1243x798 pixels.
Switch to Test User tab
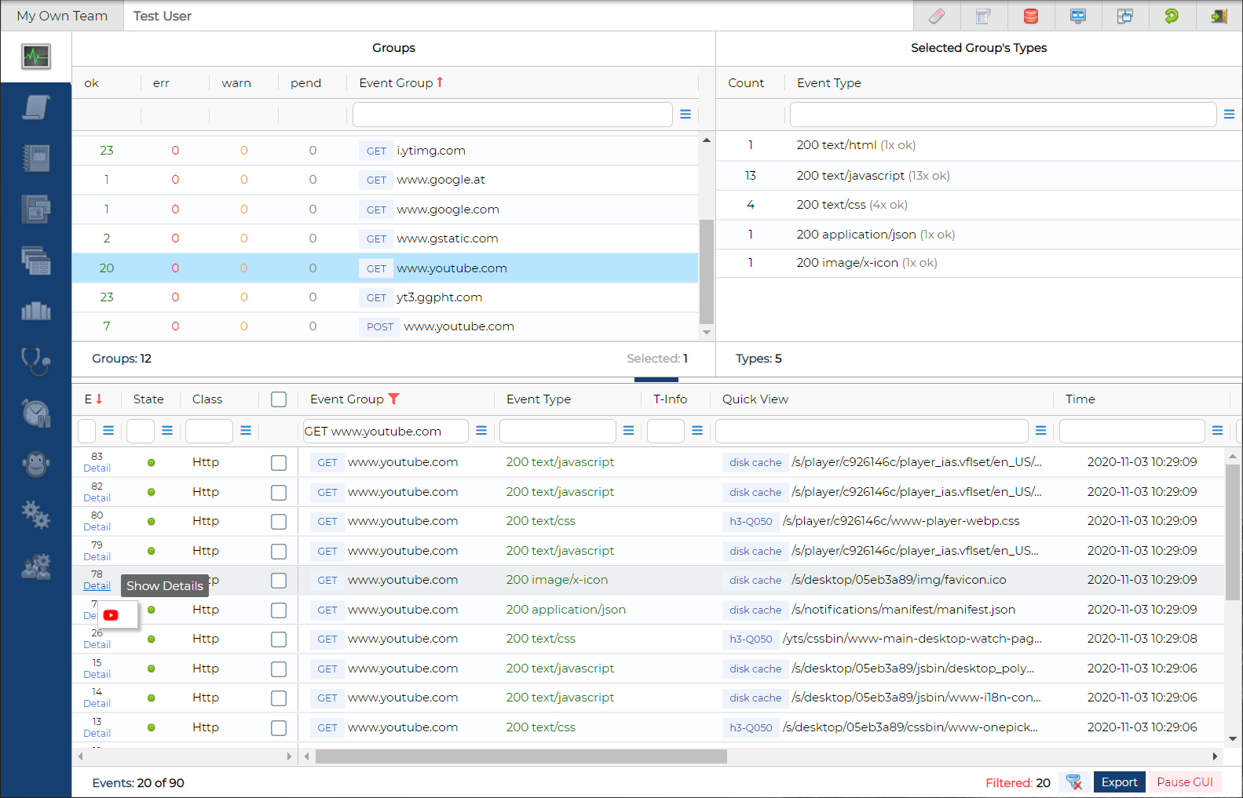[x=163, y=16]
